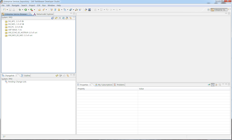Open the dropdown beside the pencil icon
This screenshot has height=140, width=232.
(x=46, y=10)
